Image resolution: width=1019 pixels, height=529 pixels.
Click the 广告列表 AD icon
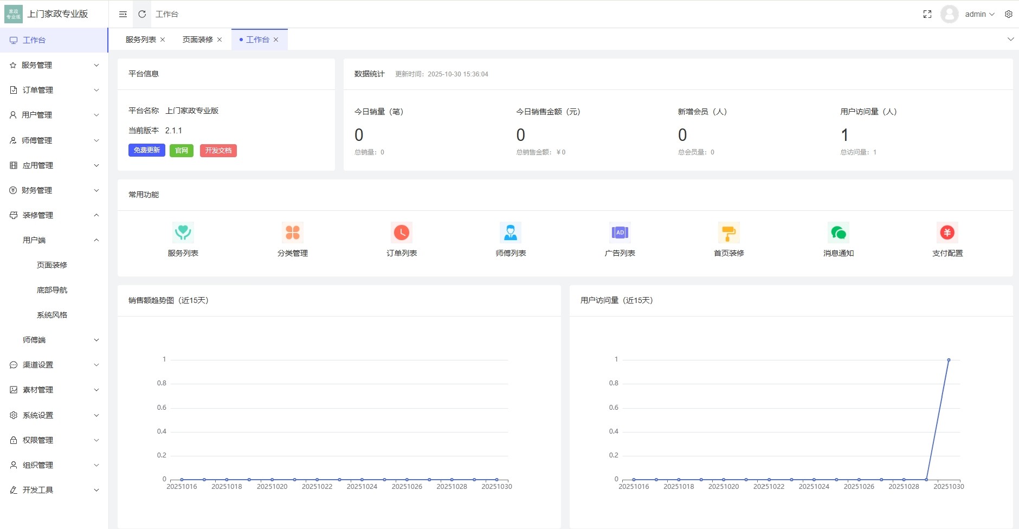click(620, 233)
